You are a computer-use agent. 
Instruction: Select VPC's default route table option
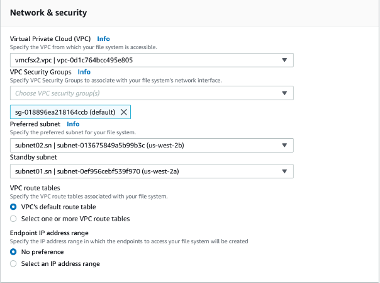[14, 207]
